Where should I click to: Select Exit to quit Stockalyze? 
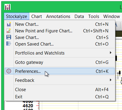60,97
